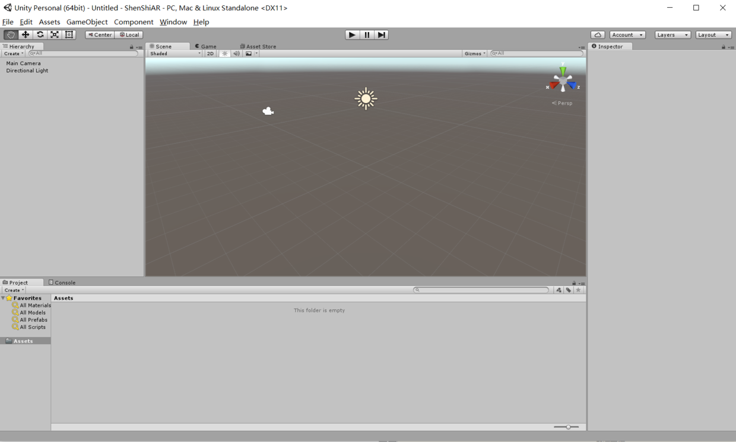Viewport: 736px width, 442px height.
Task: Open Hierarchy panel options menu icon
Action: click(x=139, y=47)
